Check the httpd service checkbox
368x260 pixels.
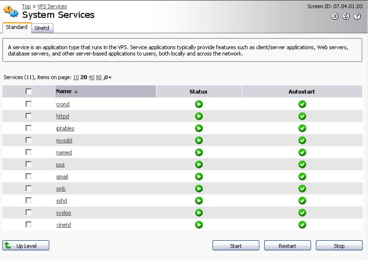tap(28, 116)
